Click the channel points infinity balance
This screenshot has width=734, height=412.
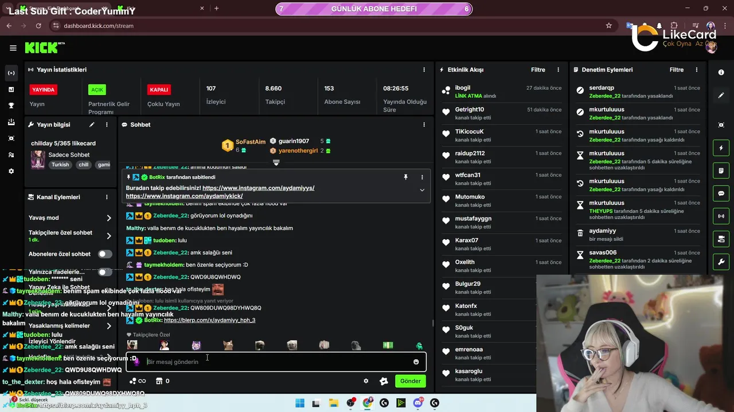[138, 381]
